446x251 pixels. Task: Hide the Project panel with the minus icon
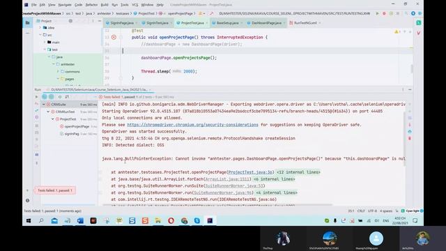click(100, 21)
